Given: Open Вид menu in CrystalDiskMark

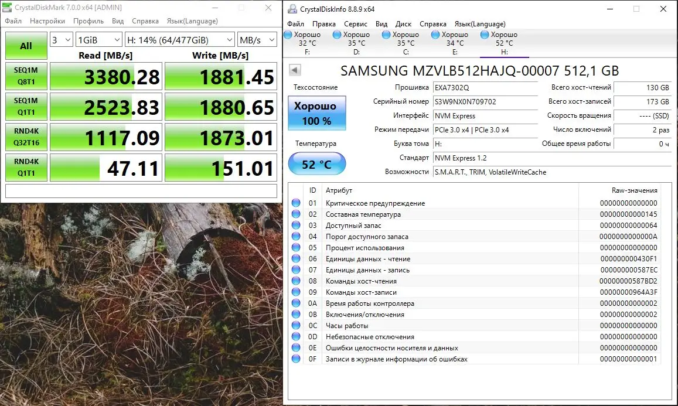Looking at the screenshot, I should 118,21.
